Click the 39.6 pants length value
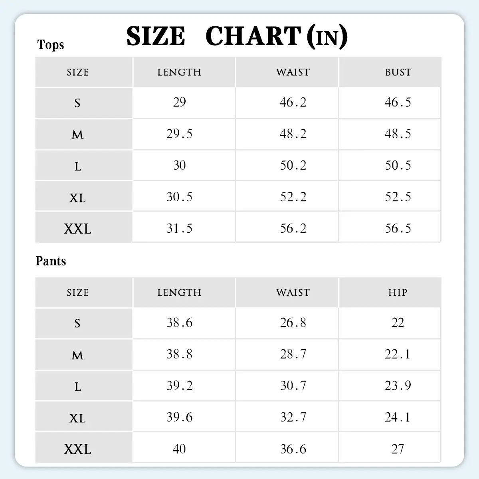The height and width of the screenshot is (479, 479). click(x=179, y=418)
